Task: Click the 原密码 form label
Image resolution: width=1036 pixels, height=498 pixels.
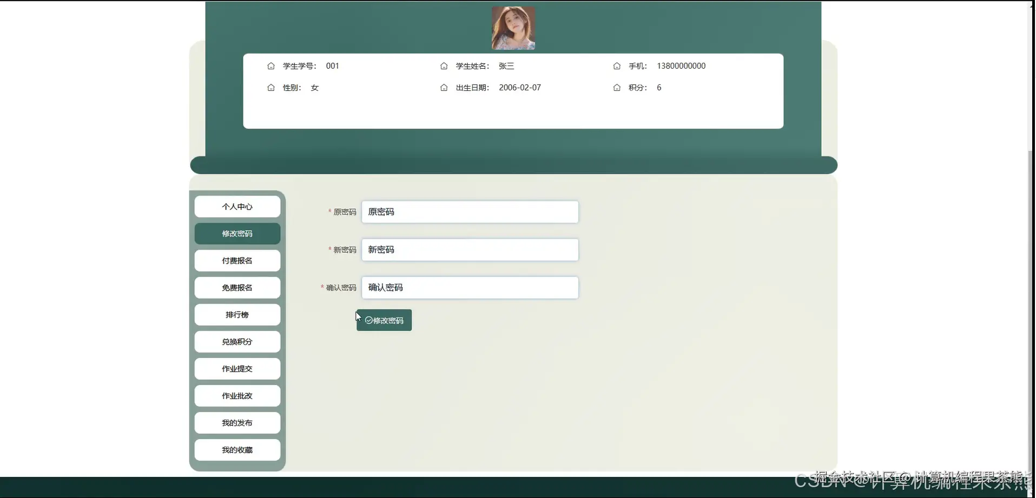Action: pos(345,212)
